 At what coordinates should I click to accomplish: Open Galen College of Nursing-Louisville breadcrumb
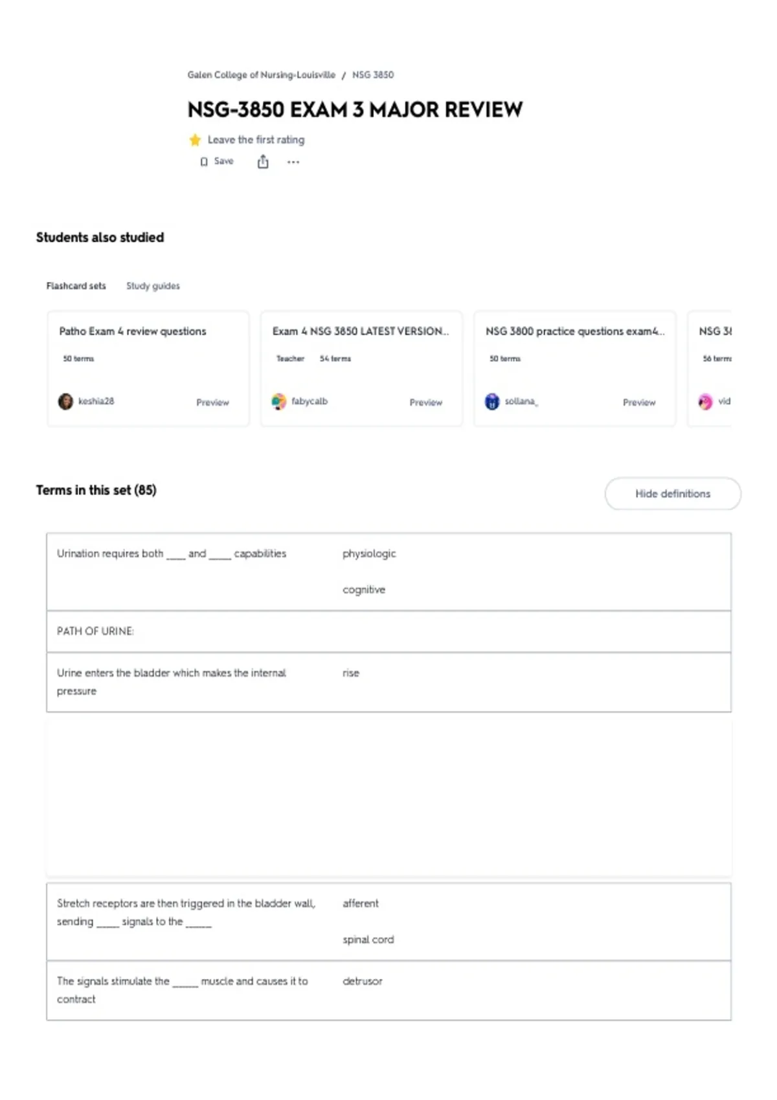point(262,75)
